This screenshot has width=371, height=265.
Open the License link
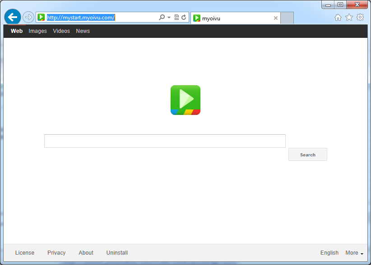point(25,253)
